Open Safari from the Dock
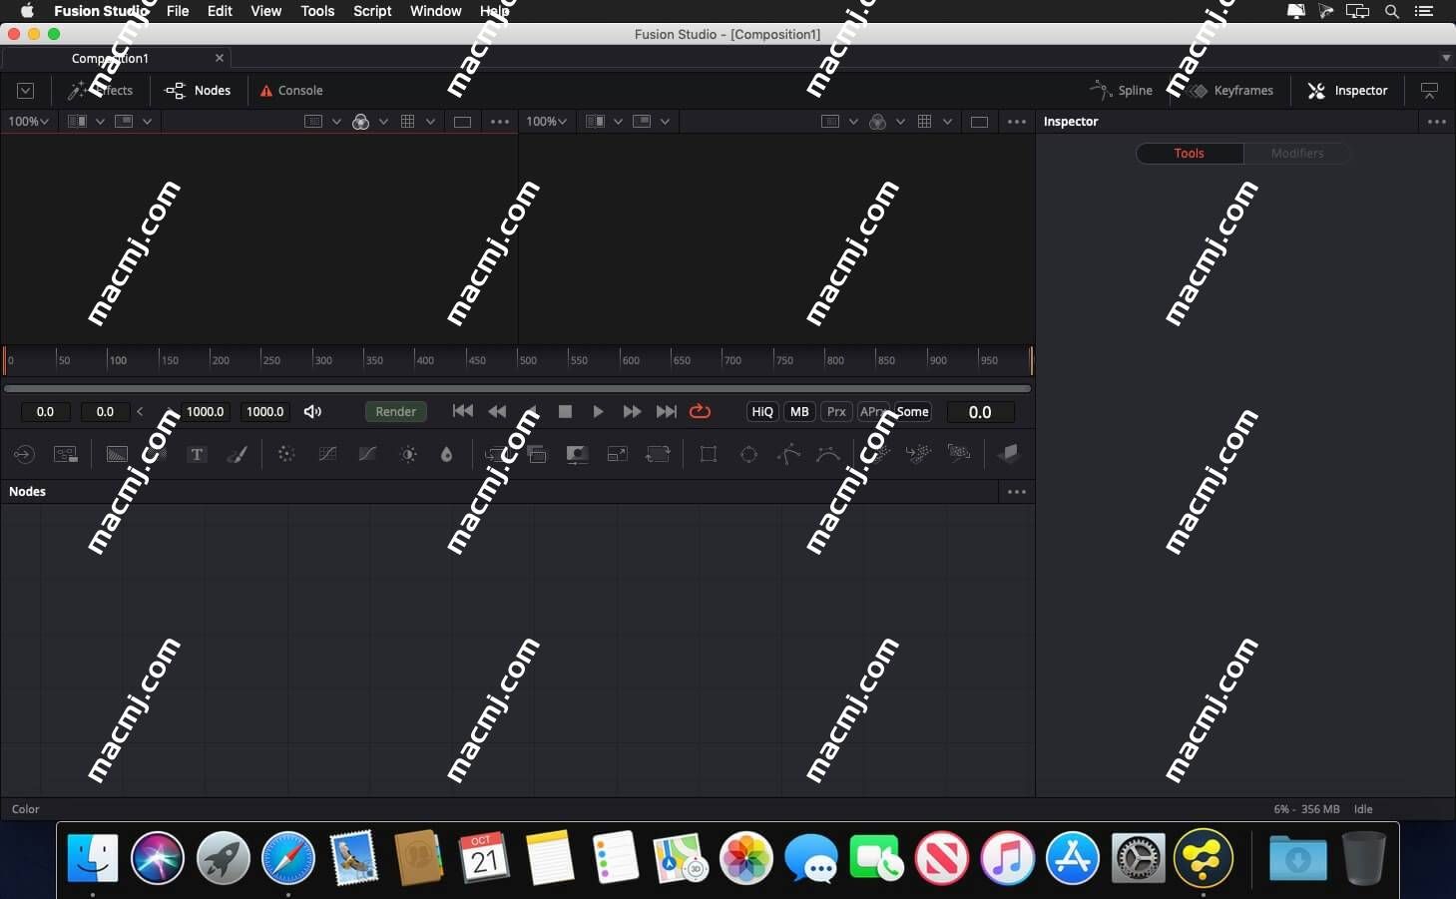 (x=287, y=858)
